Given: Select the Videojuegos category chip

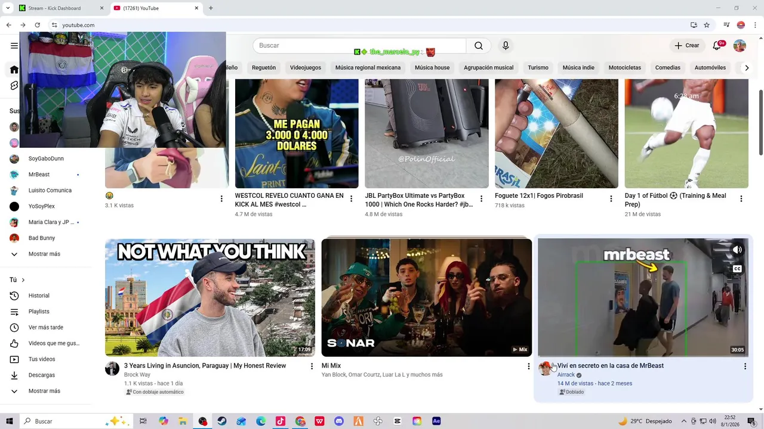Looking at the screenshot, I should pos(306,68).
